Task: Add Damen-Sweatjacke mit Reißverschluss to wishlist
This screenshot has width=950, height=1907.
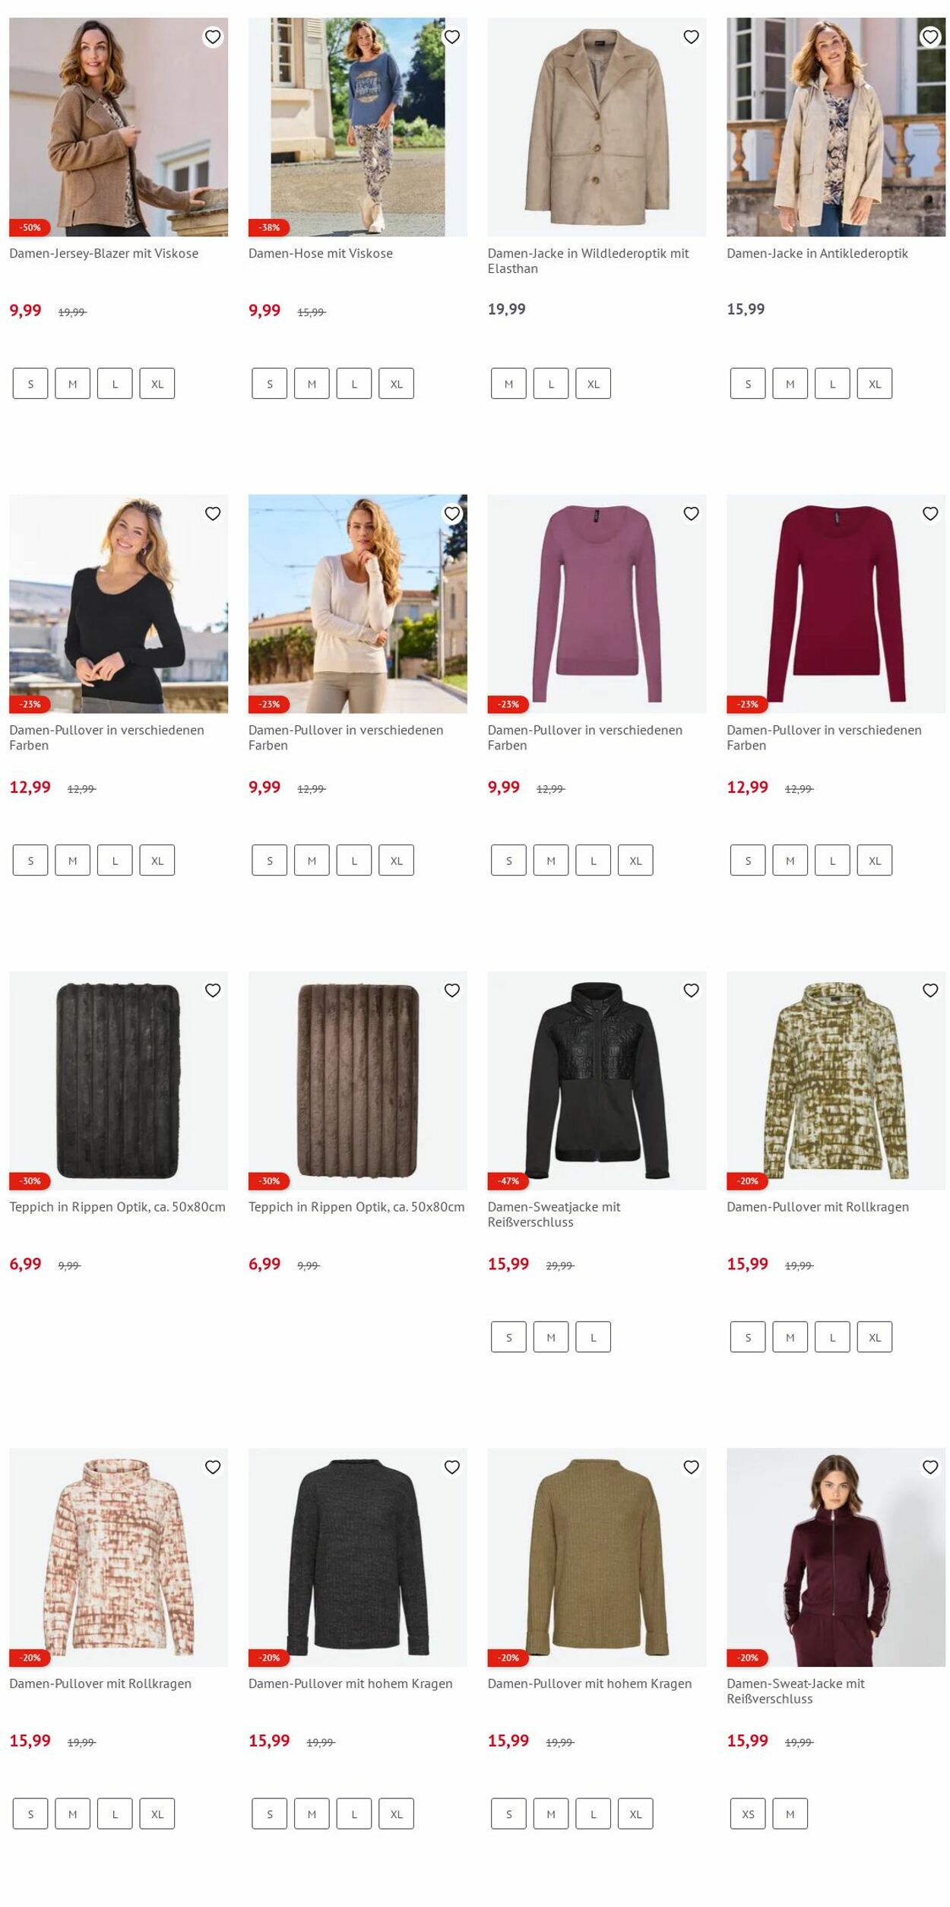Action: point(691,990)
